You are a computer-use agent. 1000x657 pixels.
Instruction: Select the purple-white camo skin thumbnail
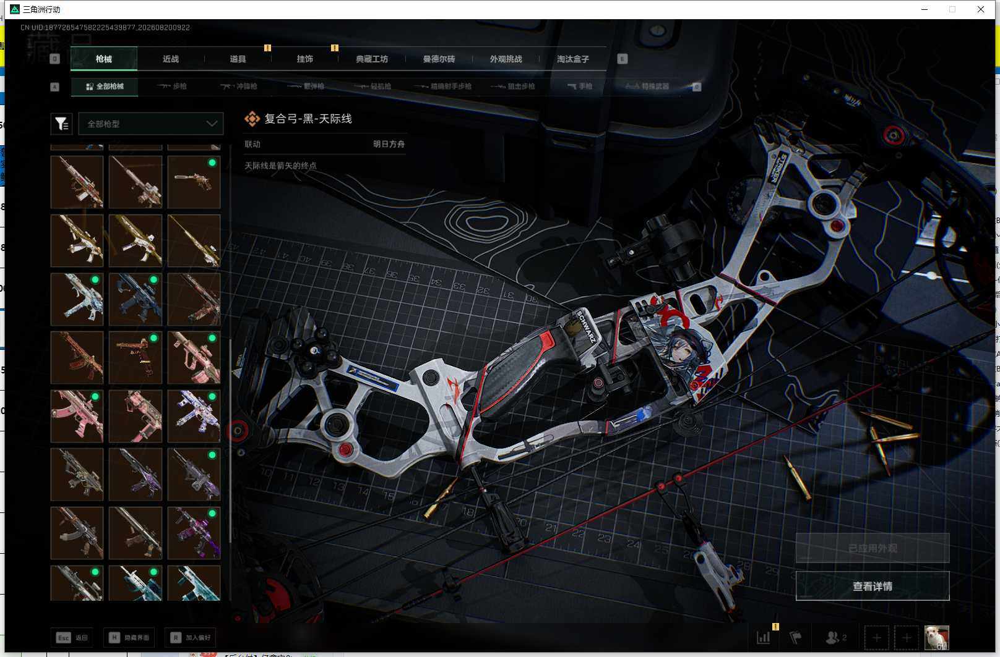point(194,416)
